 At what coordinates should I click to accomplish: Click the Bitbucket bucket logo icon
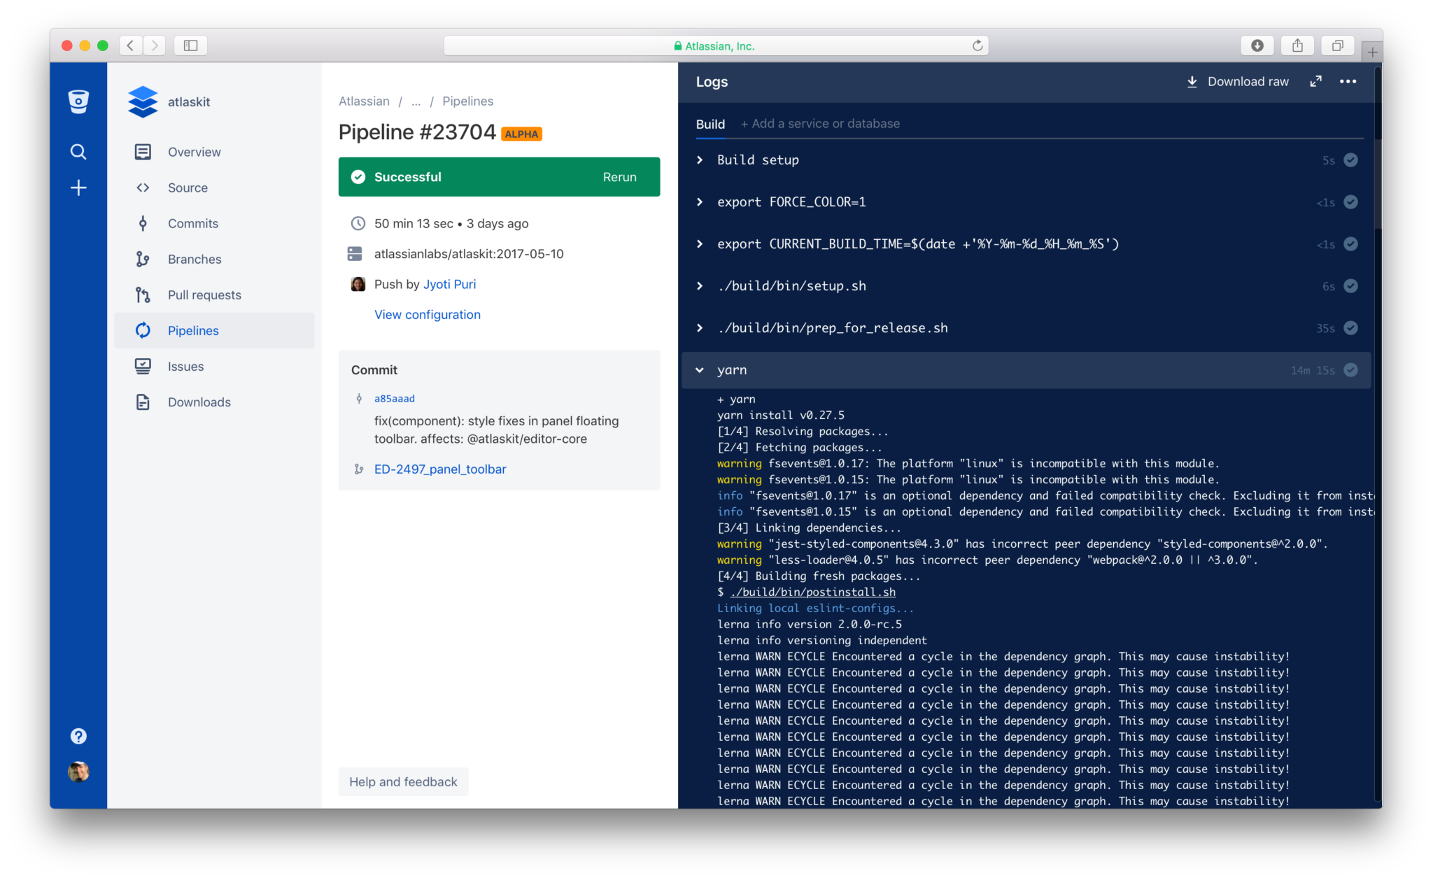pos(78,101)
